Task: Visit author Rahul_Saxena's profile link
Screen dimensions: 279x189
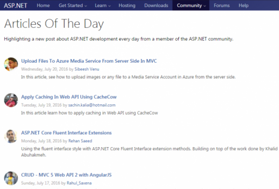Action: coord(79,183)
